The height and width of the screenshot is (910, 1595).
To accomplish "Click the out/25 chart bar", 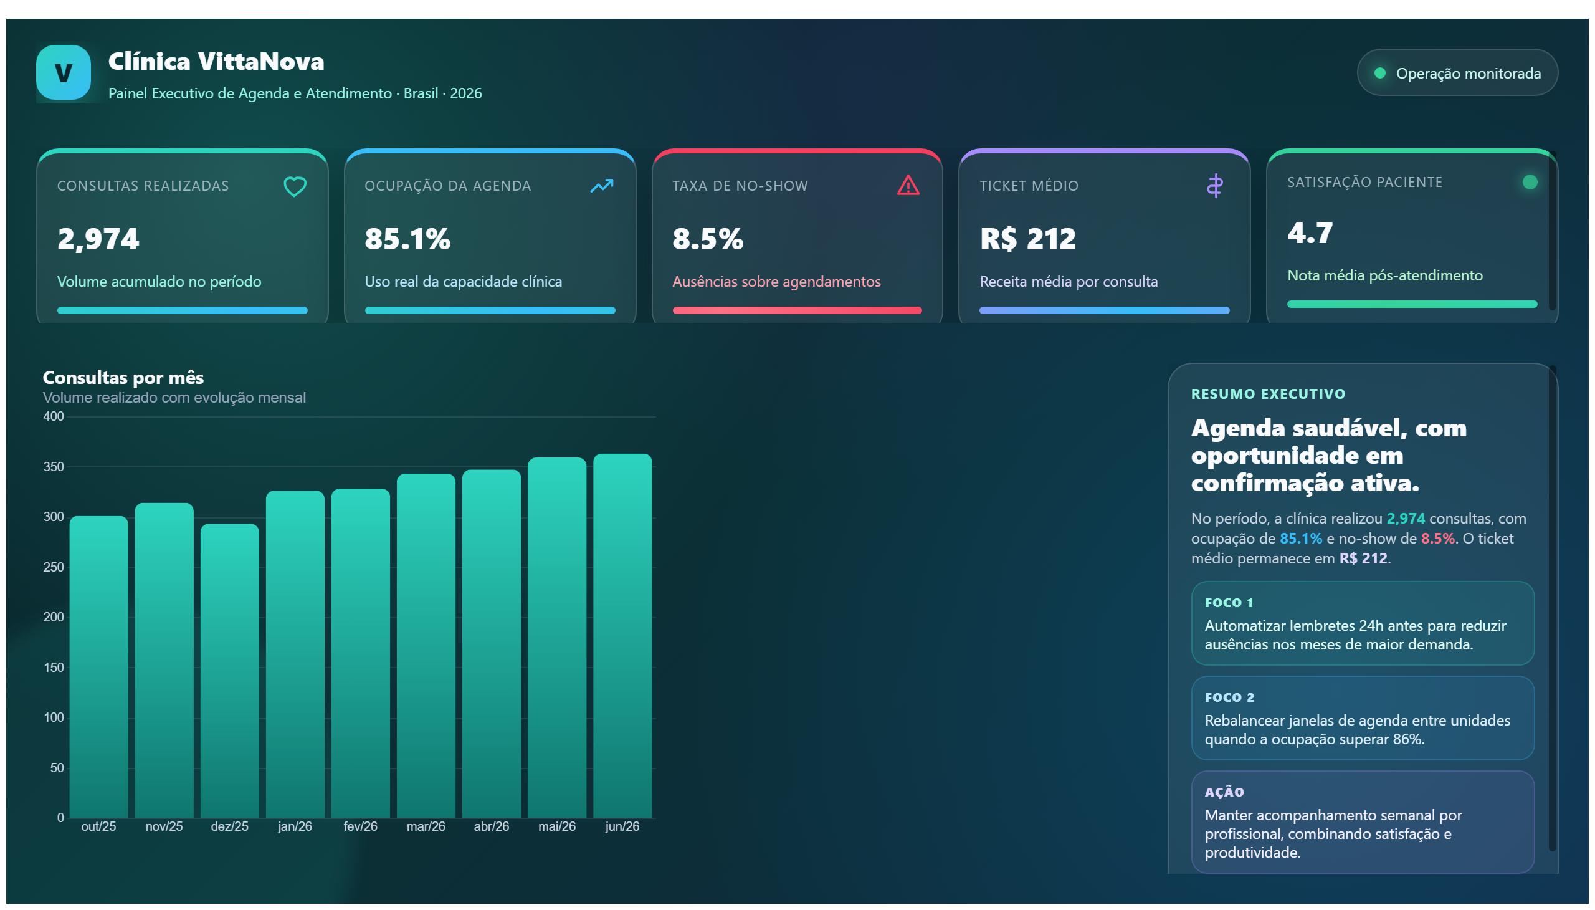I will click(x=98, y=667).
